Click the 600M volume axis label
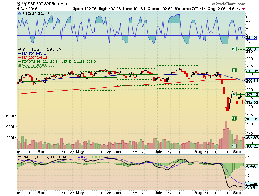Screen dimensions: 259x196 pyautogui.click(x=11, y=116)
